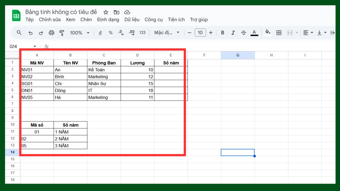Viewport: 340px width, 191px height.
Task: Apply currency format with the đ icon
Action: point(100,33)
